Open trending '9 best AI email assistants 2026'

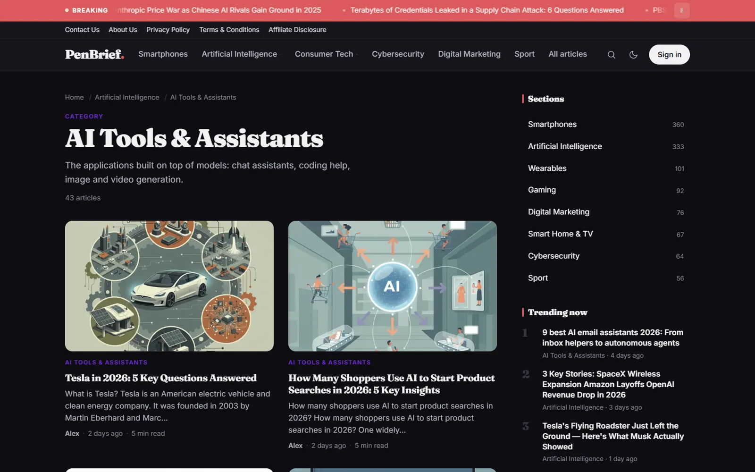pyautogui.click(x=612, y=338)
